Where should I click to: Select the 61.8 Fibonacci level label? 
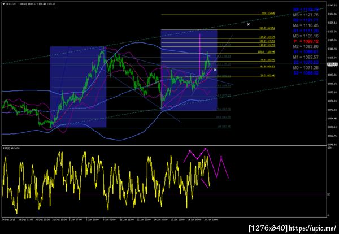(268, 67)
